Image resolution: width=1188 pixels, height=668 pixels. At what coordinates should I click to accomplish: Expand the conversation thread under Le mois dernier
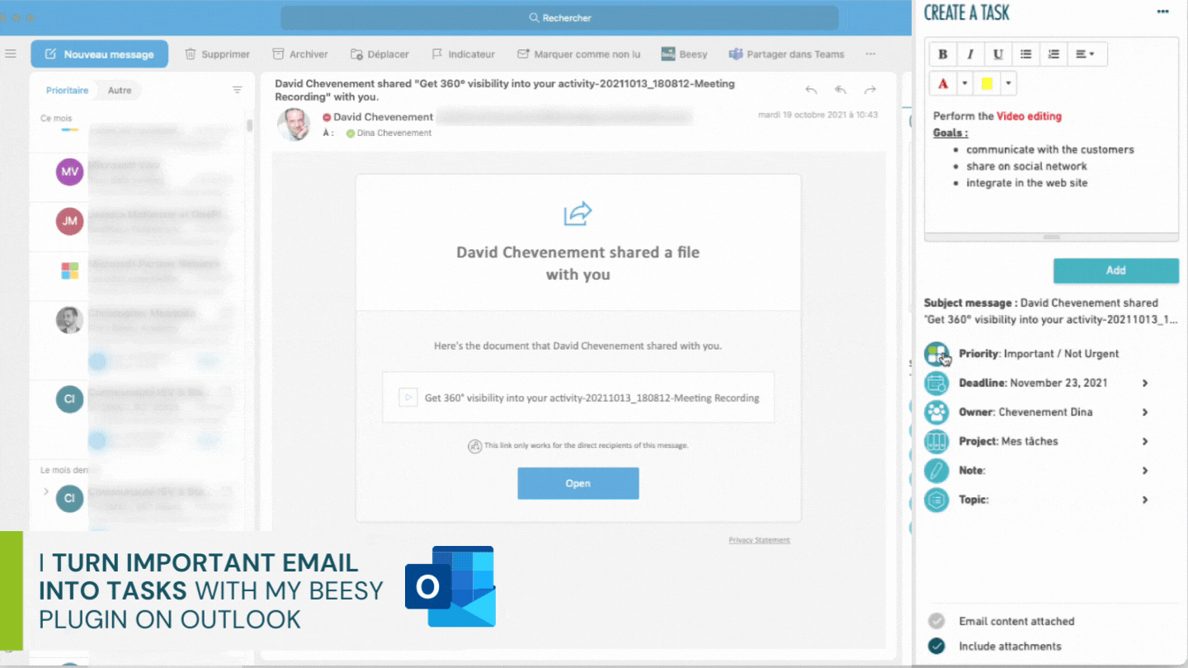click(46, 492)
